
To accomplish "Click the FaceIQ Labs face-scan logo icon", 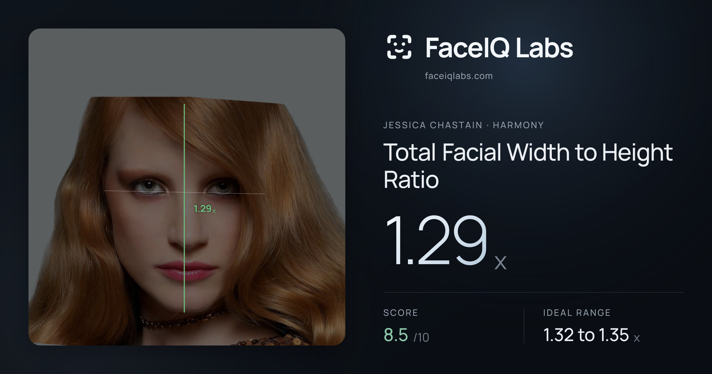I will [399, 47].
